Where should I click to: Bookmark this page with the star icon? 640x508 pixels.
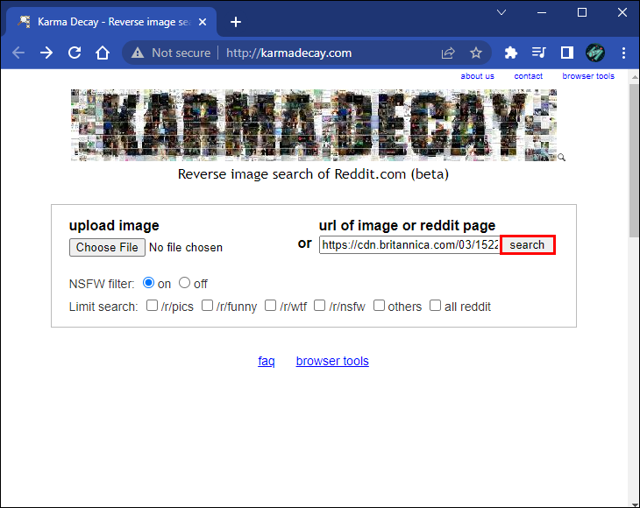[475, 53]
